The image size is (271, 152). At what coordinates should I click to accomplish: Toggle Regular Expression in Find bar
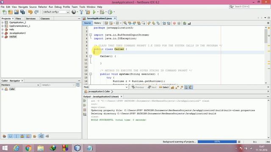pyautogui.click(x=182, y=87)
